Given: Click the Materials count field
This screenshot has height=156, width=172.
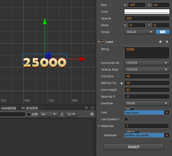Looking at the screenshot, I should click(146, 126).
